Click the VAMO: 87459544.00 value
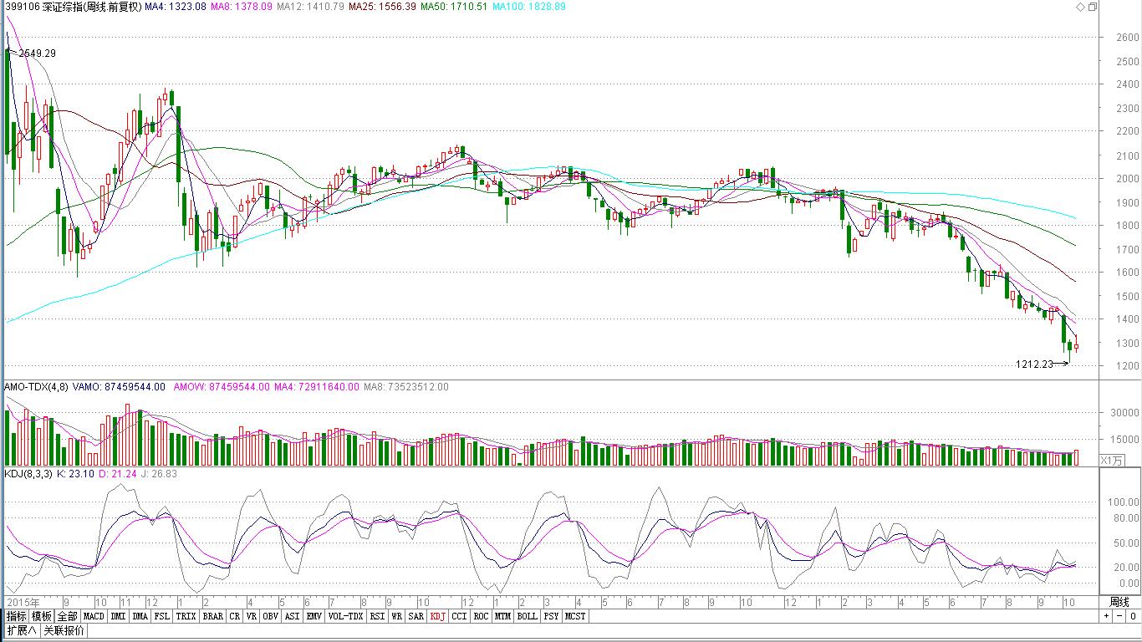This screenshot has width=1142, height=642. (x=119, y=387)
